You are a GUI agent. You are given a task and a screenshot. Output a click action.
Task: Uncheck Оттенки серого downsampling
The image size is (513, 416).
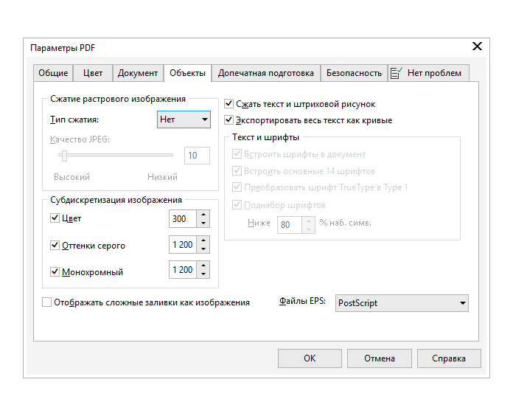(x=55, y=245)
